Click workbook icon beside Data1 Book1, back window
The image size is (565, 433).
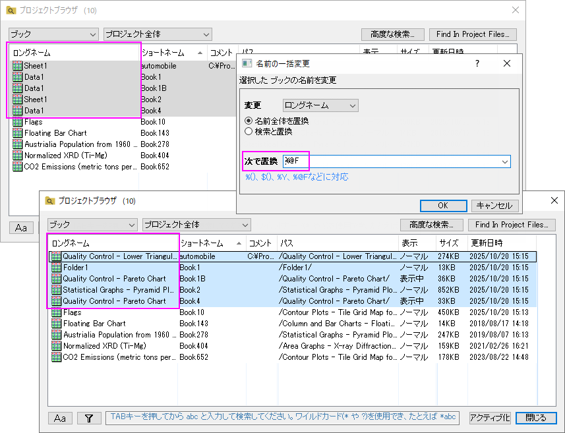click(17, 76)
